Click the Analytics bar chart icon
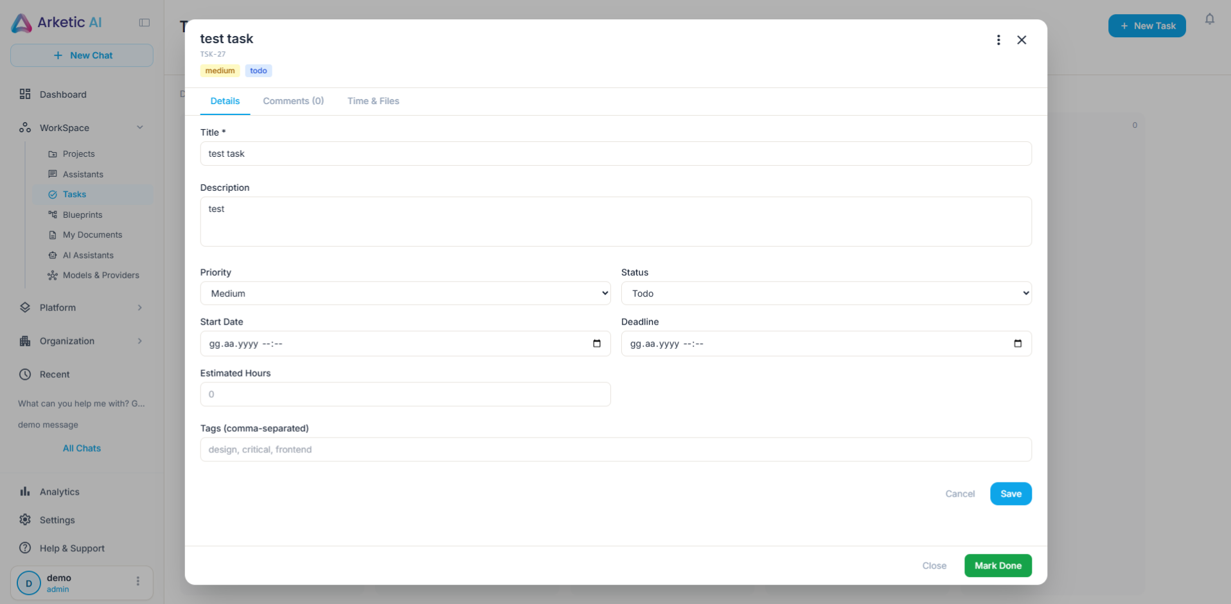 [x=25, y=492]
